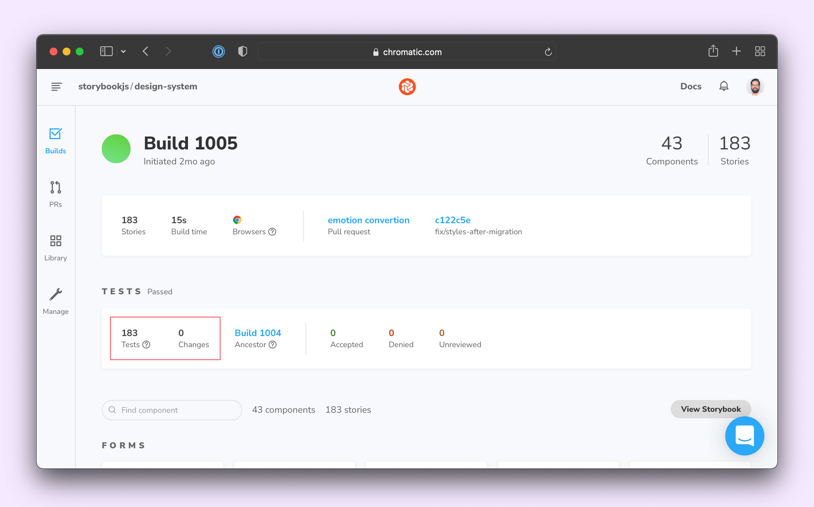The height and width of the screenshot is (507, 814).
Task: Open the Build 1004 ancestor link
Action: [258, 333]
